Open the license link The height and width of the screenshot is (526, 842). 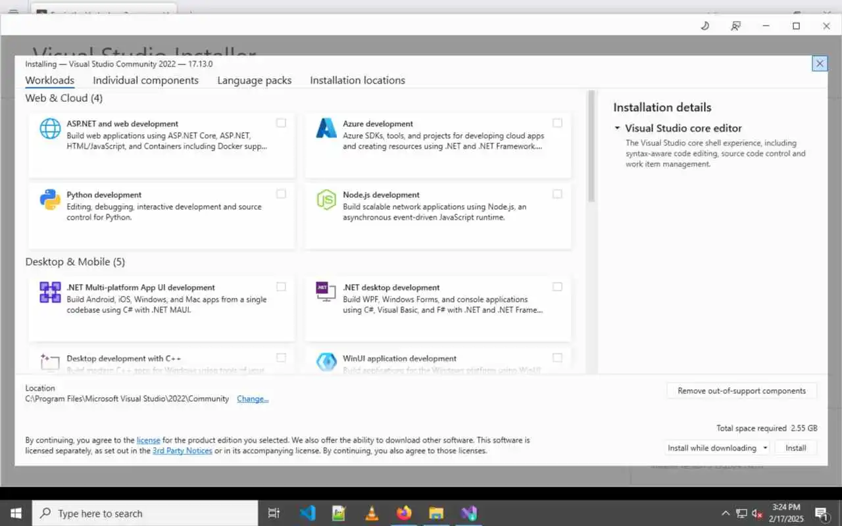tap(148, 440)
